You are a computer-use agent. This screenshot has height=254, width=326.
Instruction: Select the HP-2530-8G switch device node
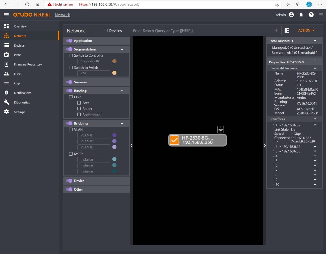pyautogui.click(x=197, y=140)
